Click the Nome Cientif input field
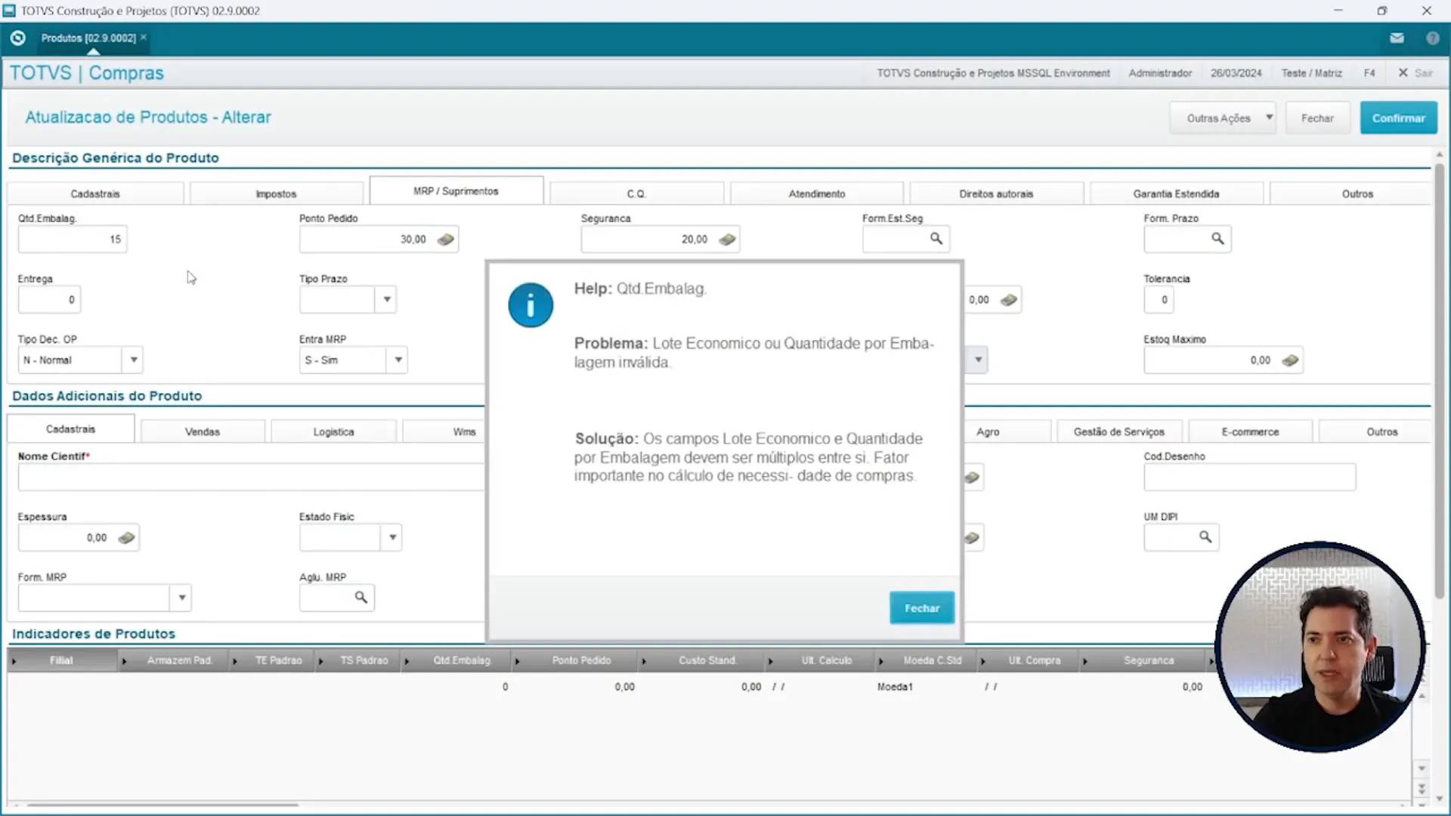The width and height of the screenshot is (1451, 816). coord(249,477)
